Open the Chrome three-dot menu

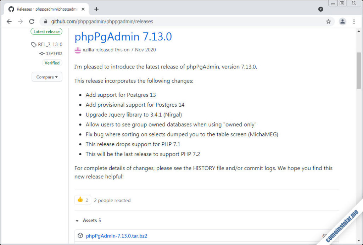click(354, 21)
